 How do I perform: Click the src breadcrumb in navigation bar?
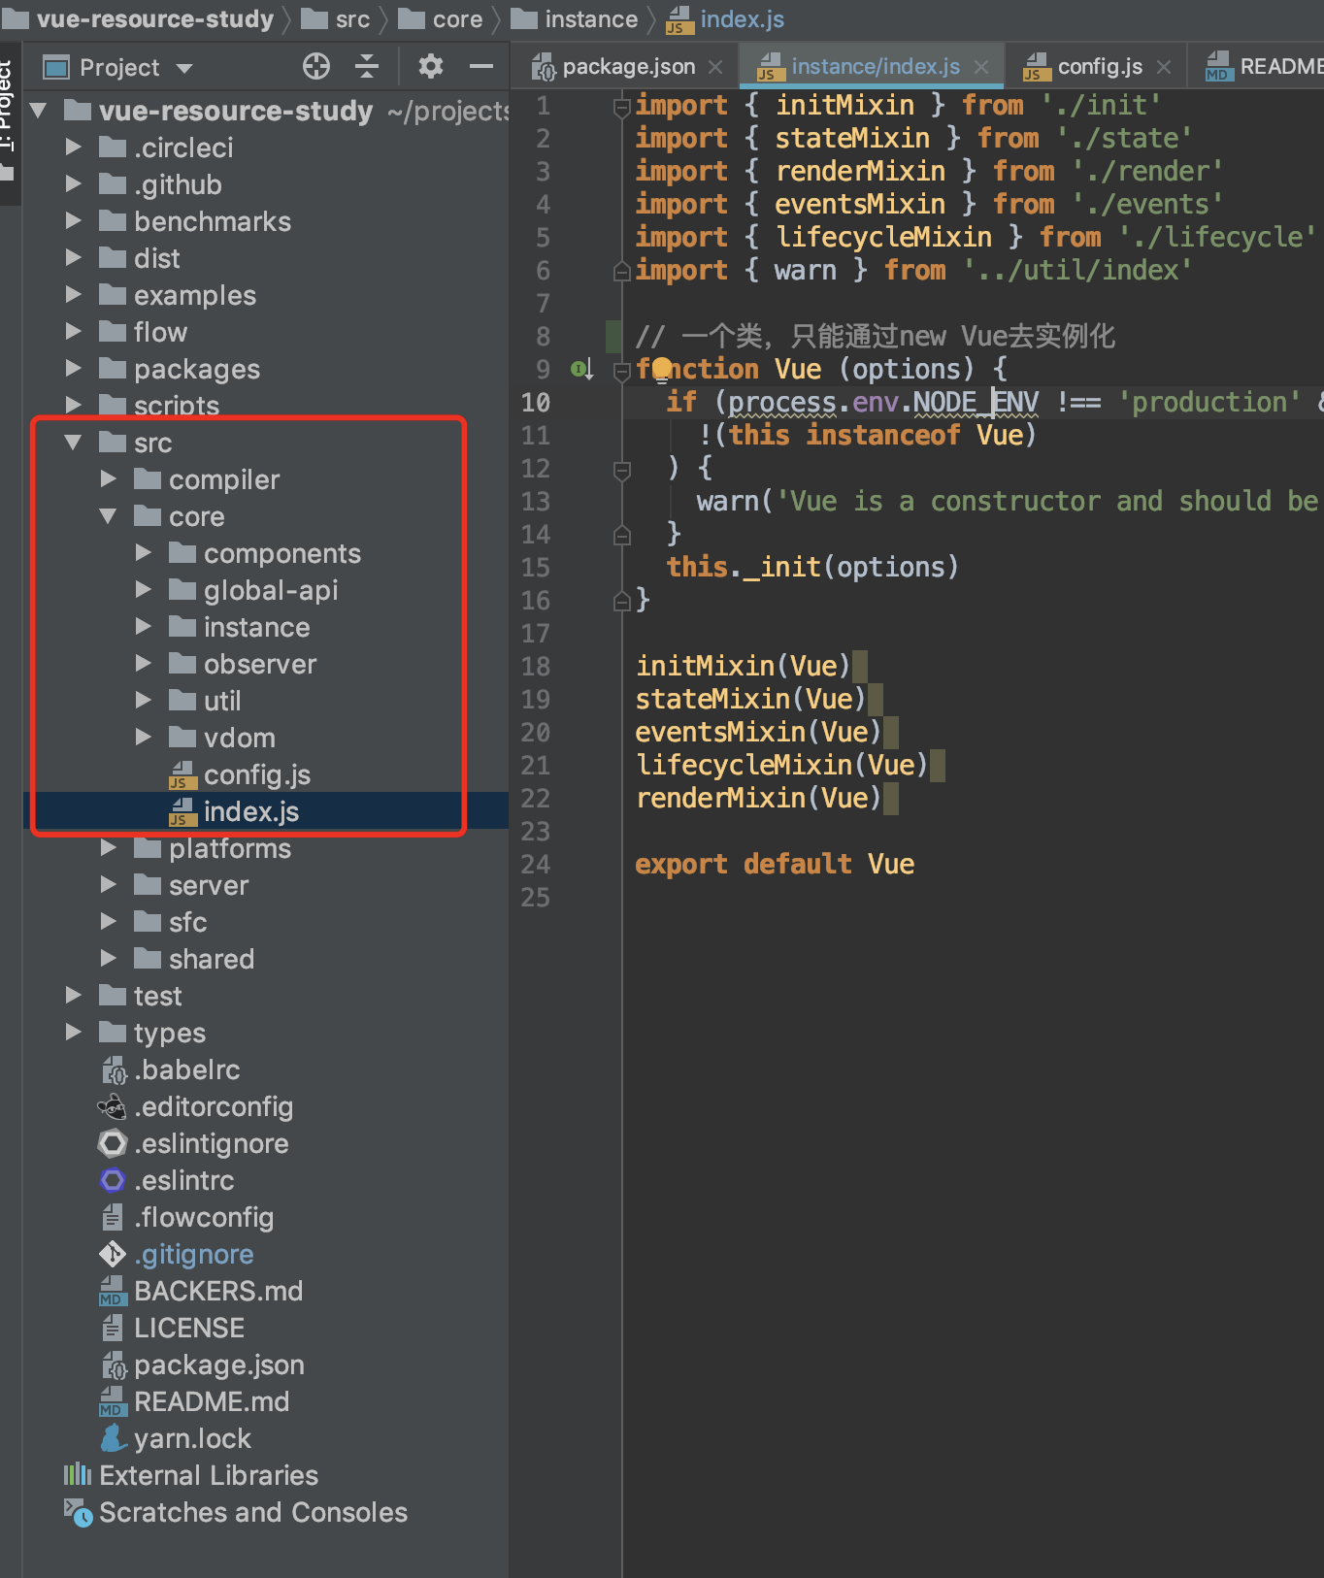[x=336, y=19]
